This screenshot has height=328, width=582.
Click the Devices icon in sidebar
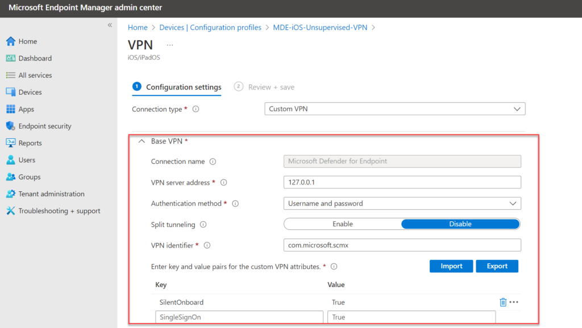(11, 92)
